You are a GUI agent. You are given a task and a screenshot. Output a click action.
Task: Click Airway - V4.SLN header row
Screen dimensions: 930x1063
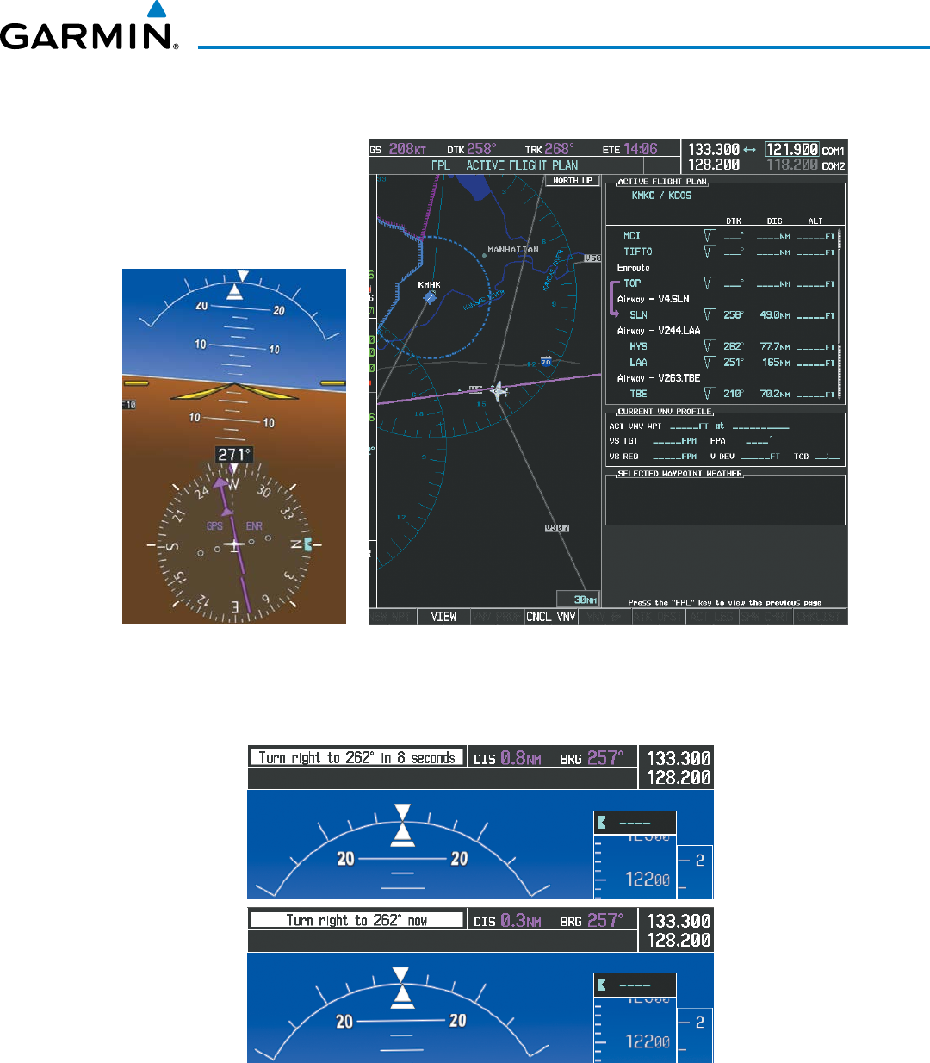pyautogui.click(x=653, y=299)
